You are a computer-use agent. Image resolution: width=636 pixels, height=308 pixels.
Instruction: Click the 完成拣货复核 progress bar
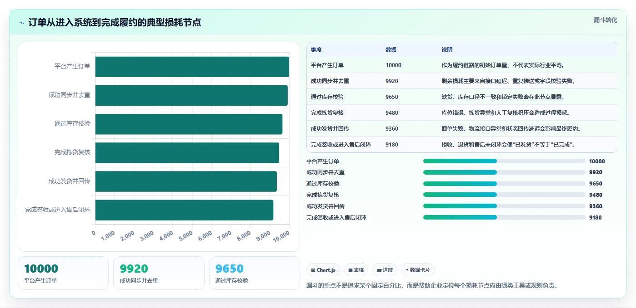(504, 195)
